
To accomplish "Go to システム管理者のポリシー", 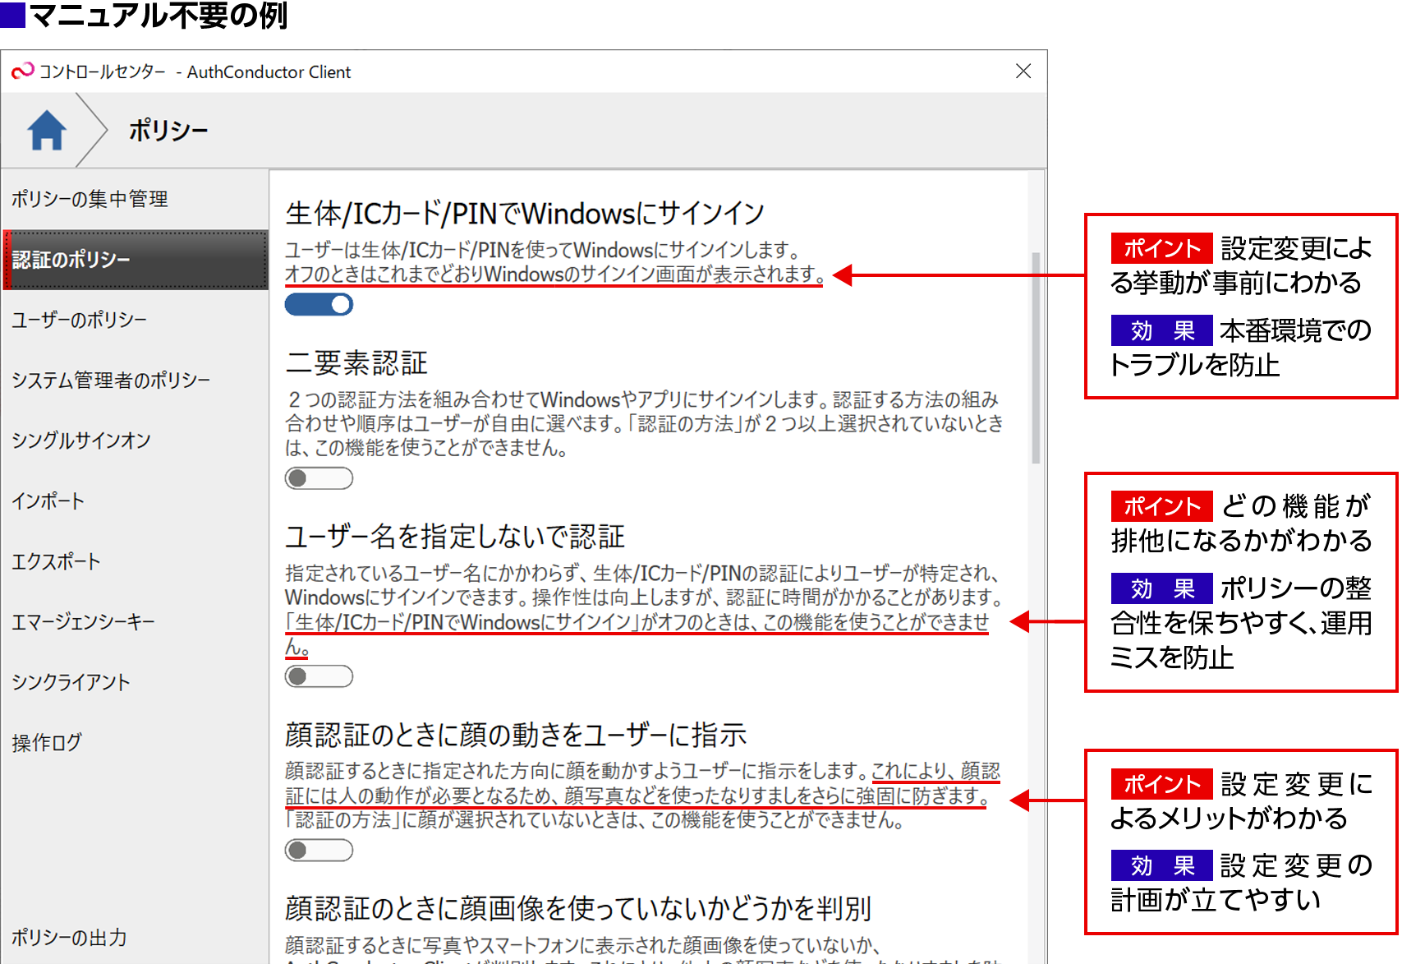I will point(111,381).
